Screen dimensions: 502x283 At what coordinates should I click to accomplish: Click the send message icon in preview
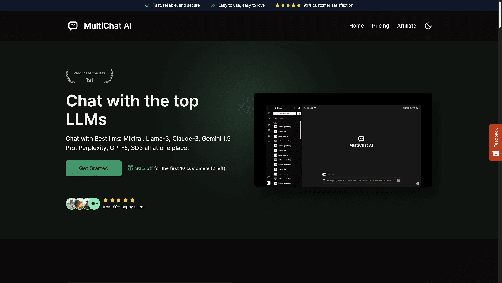tap(398, 180)
